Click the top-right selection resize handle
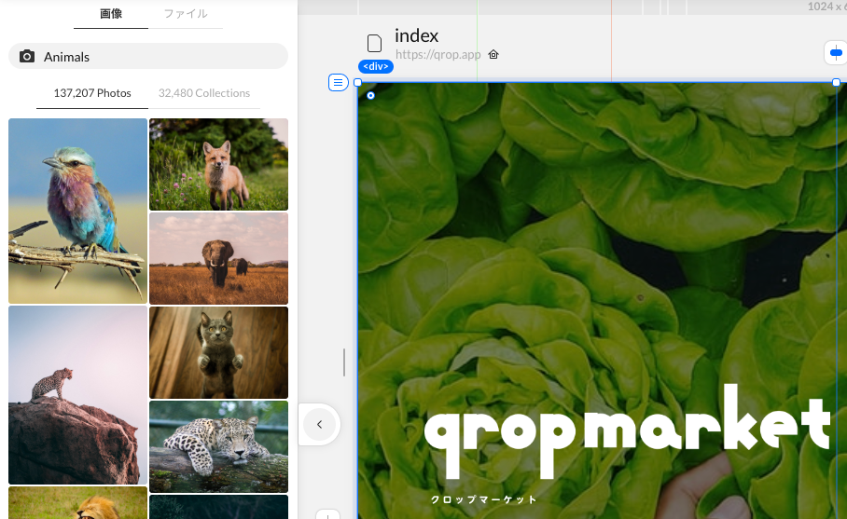This screenshot has width=847, height=519. (836, 83)
